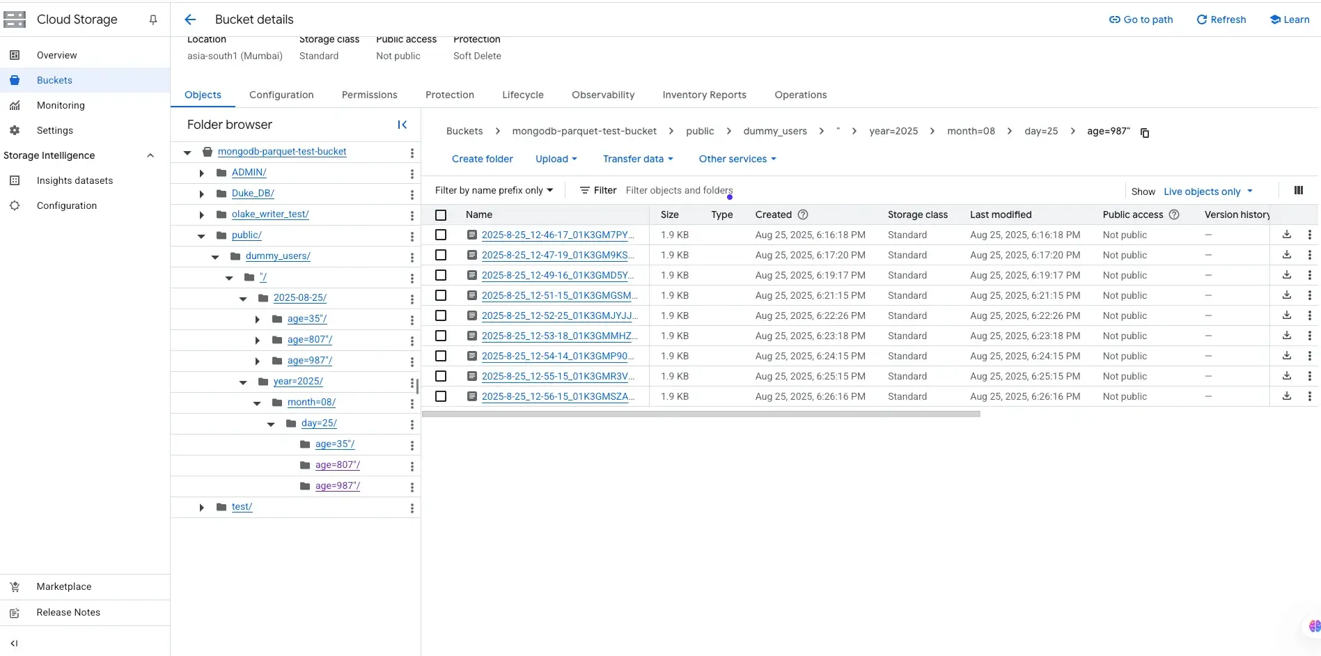Pin the Cloud Storage navigation menu
The height and width of the screenshot is (656, 1321).
coord(153,20)
